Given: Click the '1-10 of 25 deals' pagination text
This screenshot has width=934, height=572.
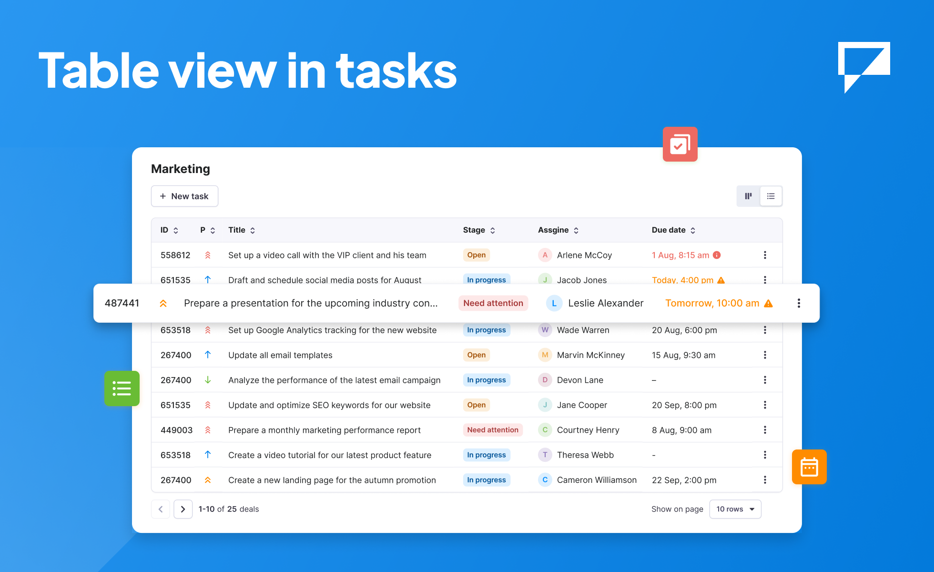Looking at the screenshot, I should tap(229, 509).
